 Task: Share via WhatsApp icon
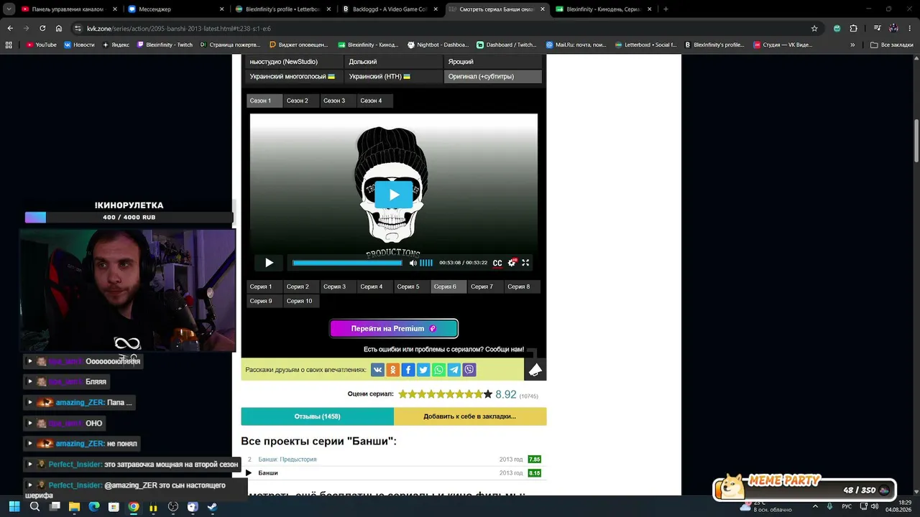coord(438,370)
